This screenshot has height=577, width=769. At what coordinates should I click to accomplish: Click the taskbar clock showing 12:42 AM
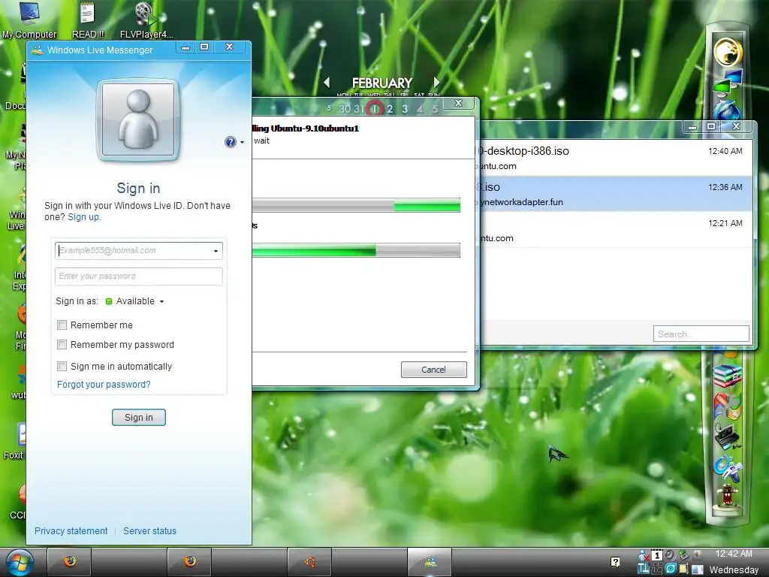[x=733, y=554]
